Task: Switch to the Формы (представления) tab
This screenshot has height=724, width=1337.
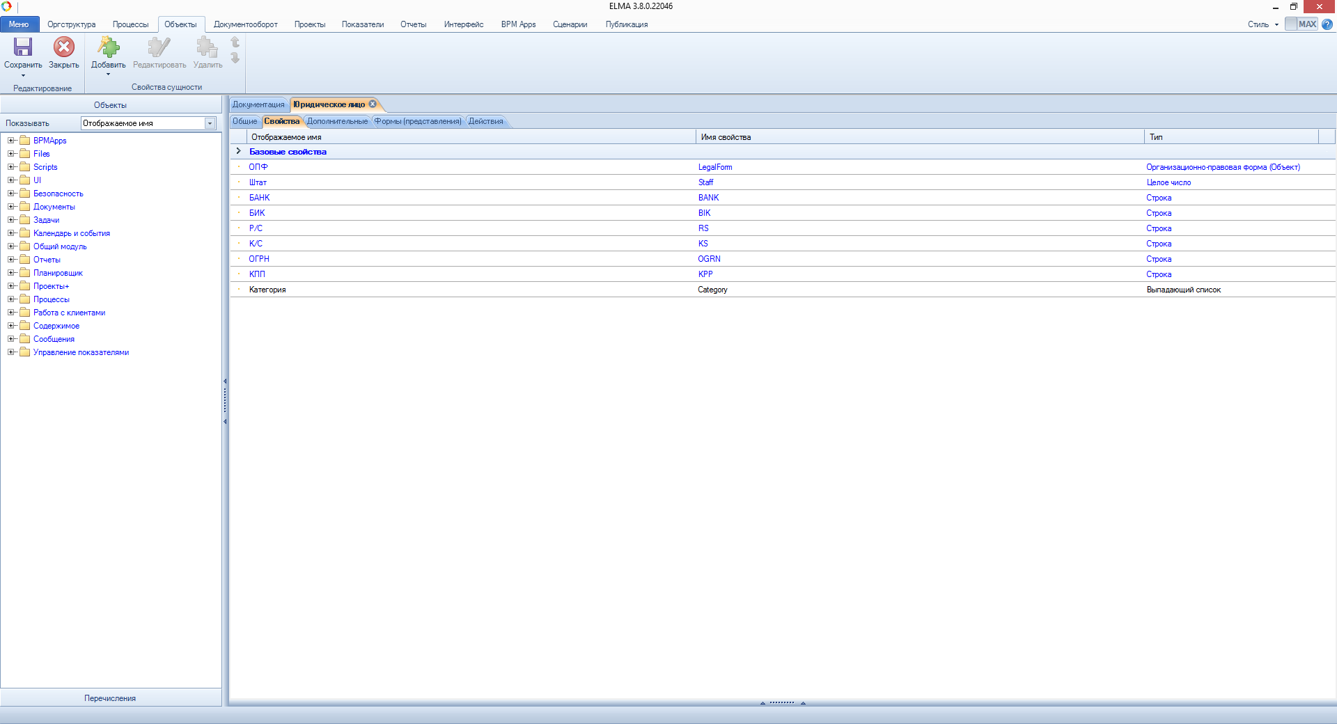Action: (x=417, y=121)
